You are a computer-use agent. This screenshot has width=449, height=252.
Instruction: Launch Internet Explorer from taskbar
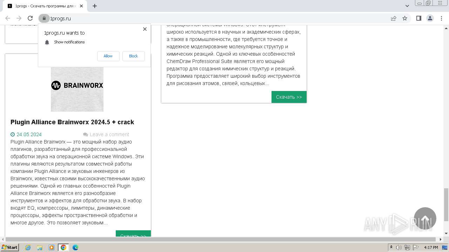tap(28, 247)
